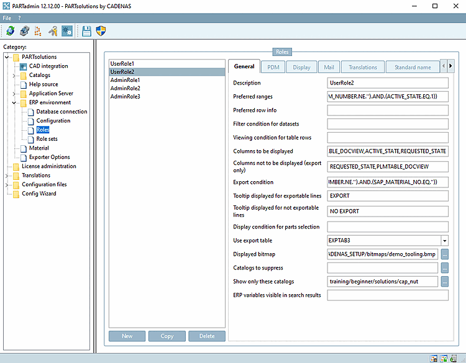
Task: Click the Tooltip for exportable lines field
Action: pyautogui.click(x=388, y=195)
